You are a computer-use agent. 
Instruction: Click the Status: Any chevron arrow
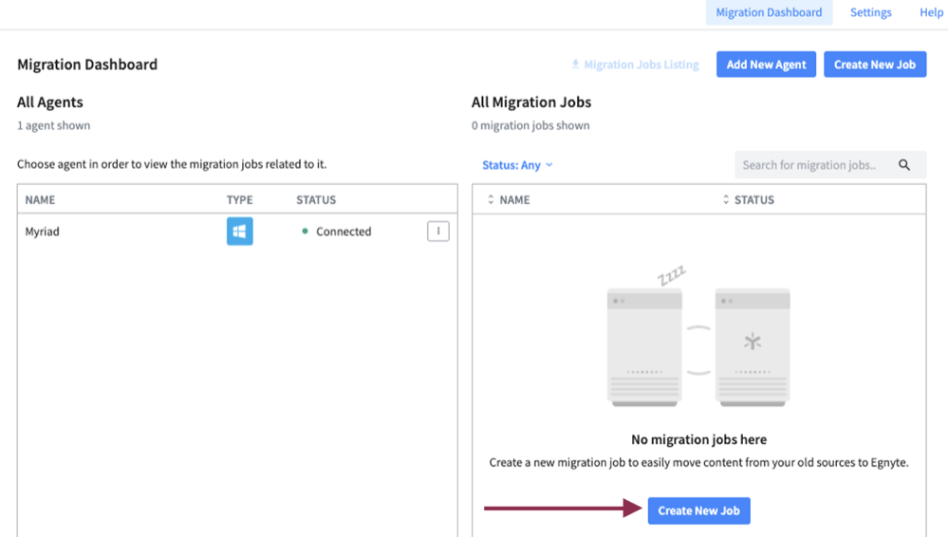(x=549, y=165)
